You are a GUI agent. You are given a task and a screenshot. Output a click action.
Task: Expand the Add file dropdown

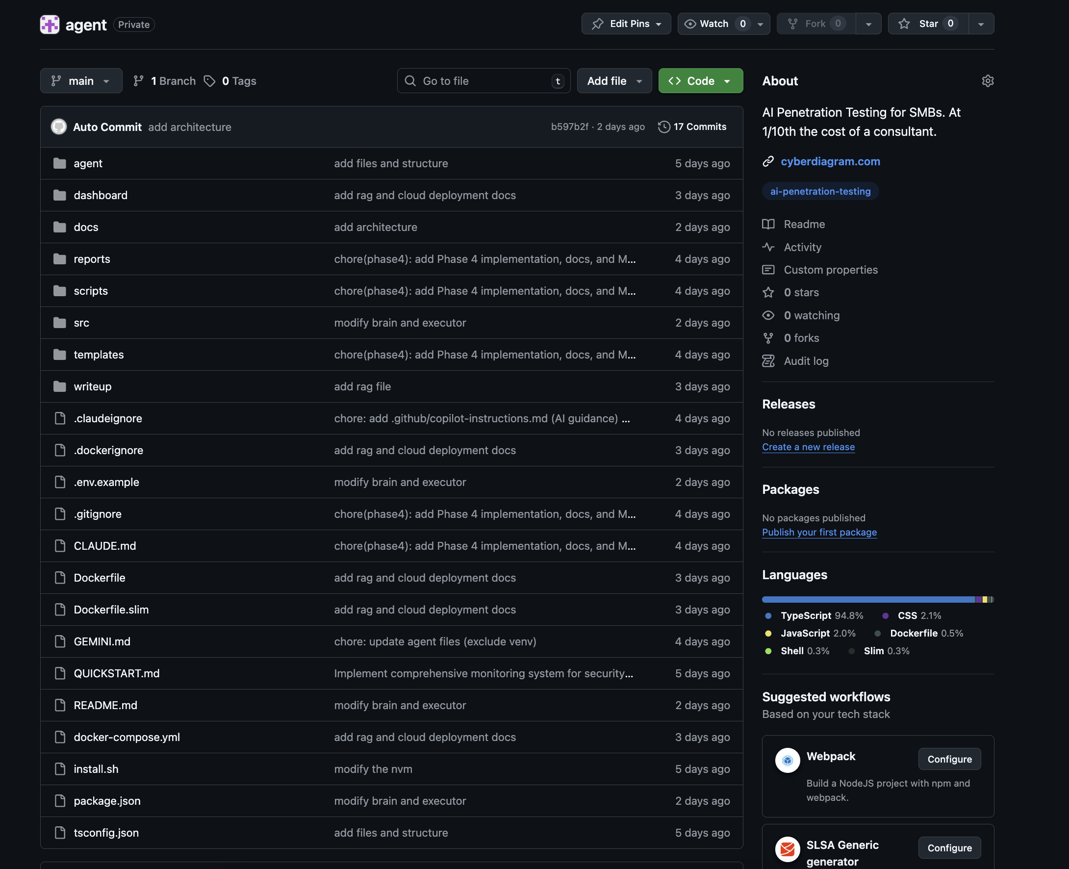pos(614,80)
